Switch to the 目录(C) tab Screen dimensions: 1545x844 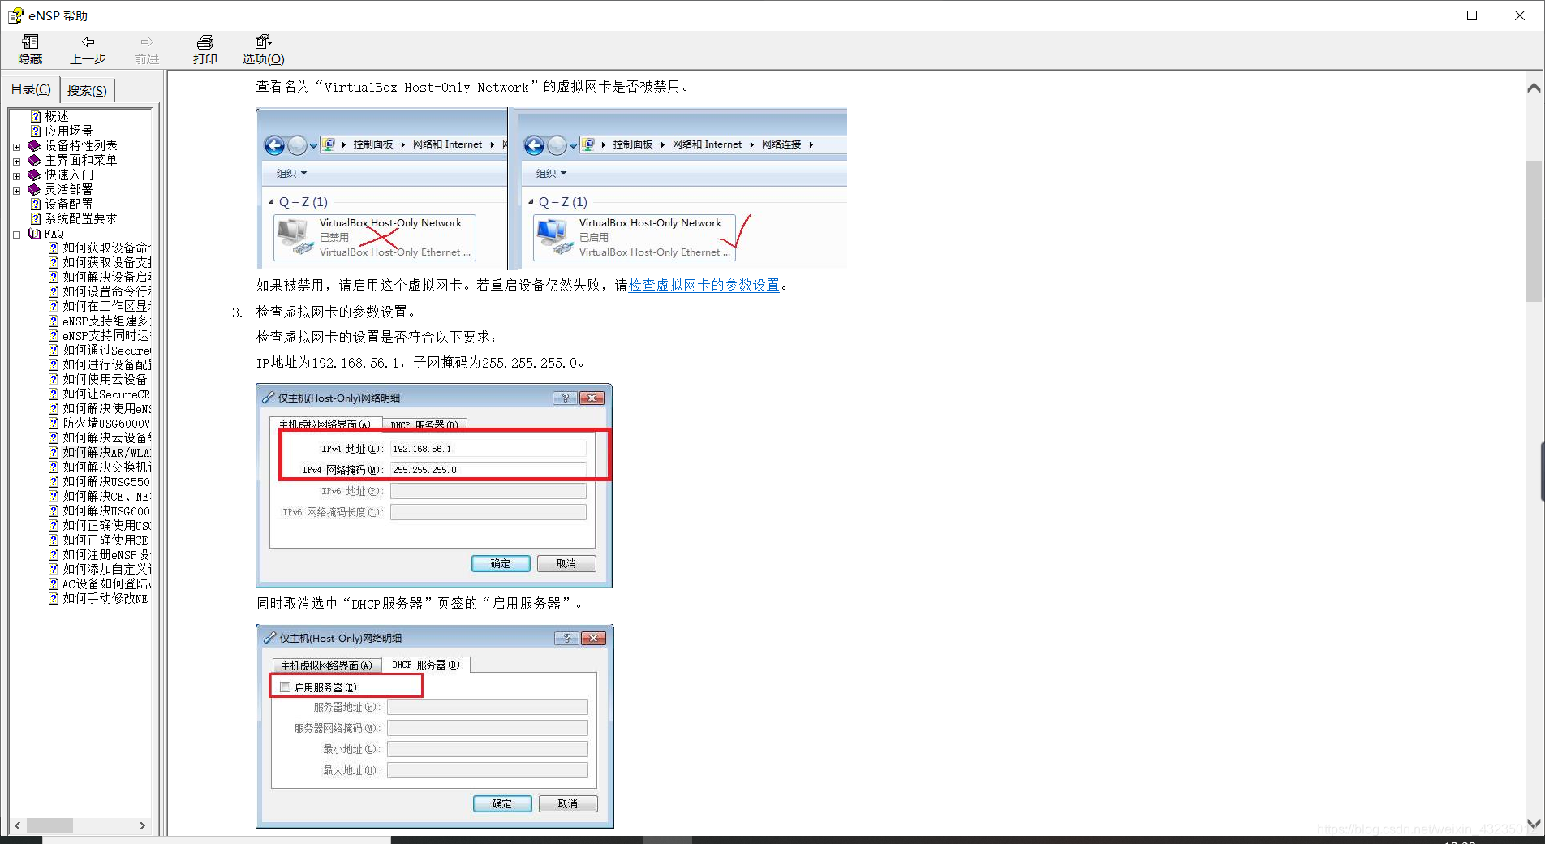tap(31, 89)
